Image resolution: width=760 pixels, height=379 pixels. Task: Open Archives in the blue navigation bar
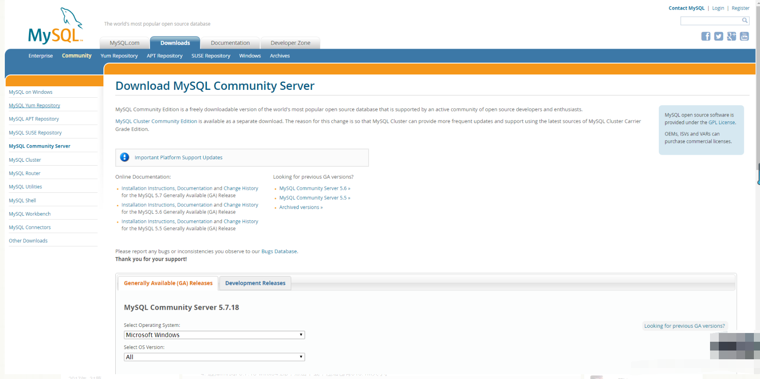point(280,56)
